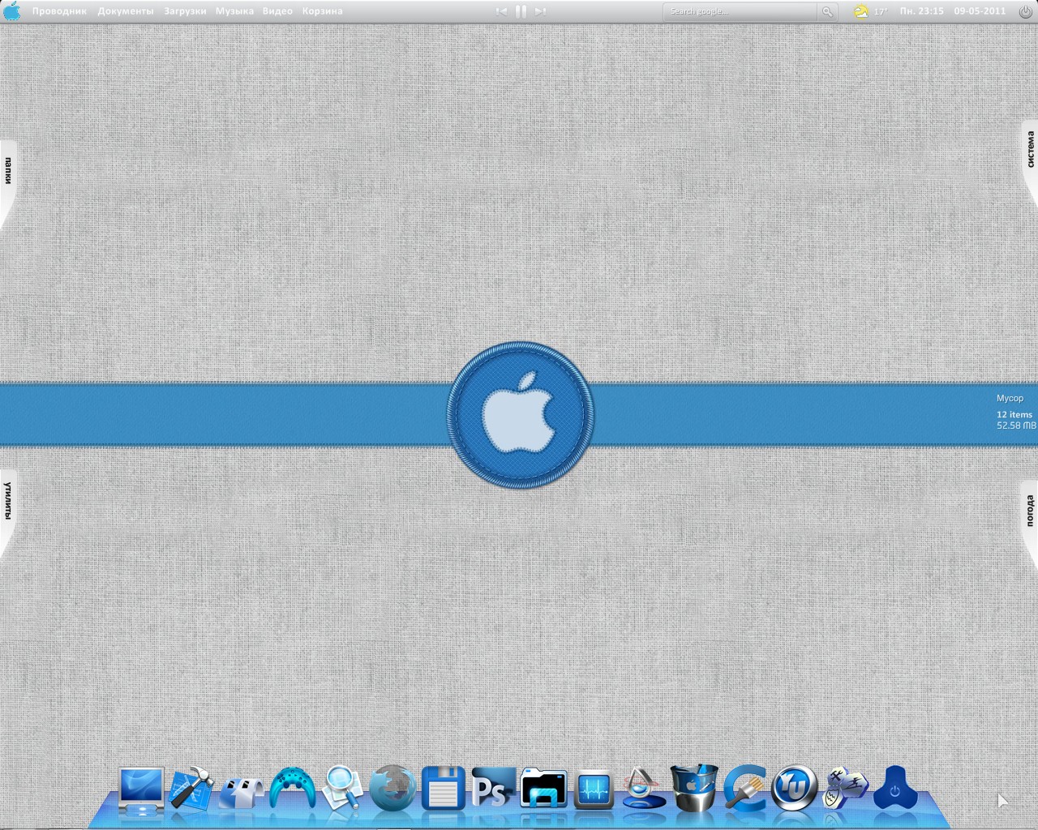Click the weather sun-cloud icon
The image size is (1038, 830).
(860, 11)
